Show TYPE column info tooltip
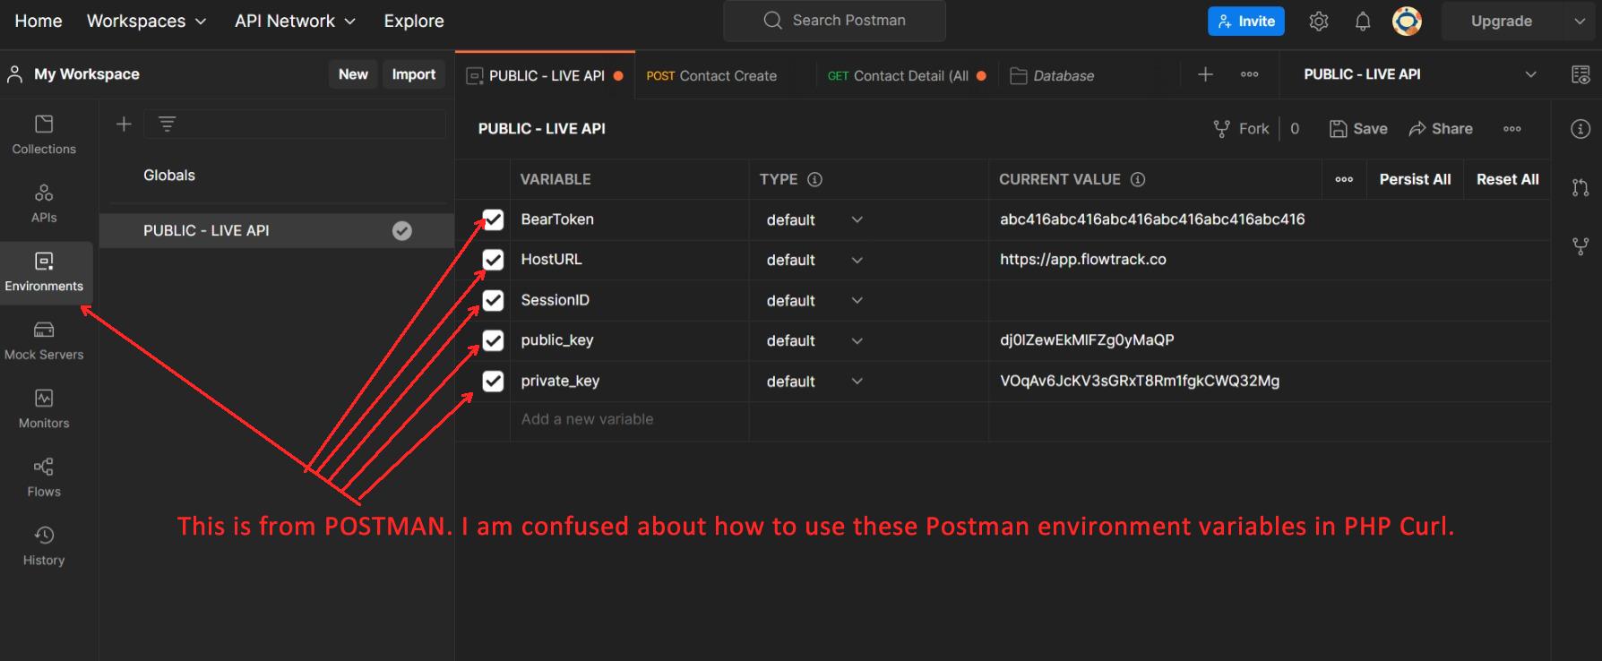 (x=814, y=179)
